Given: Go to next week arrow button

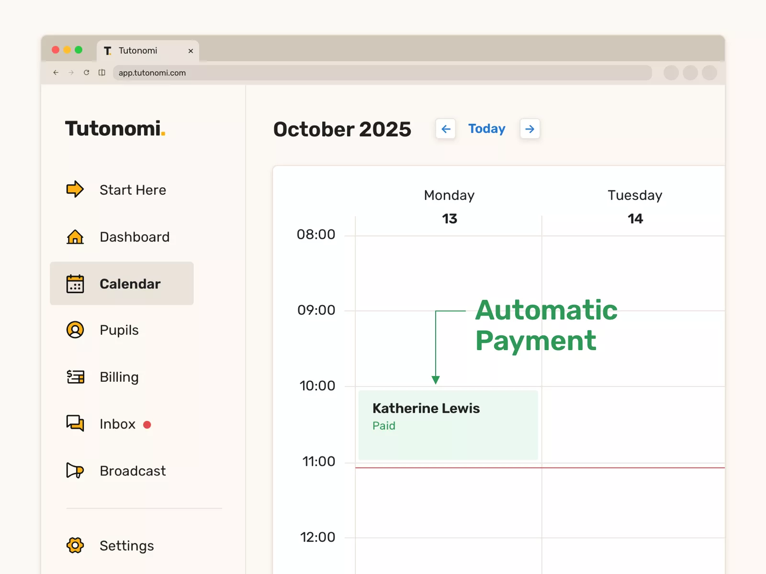Looking at the screenshot, I should (x=530, y=129).
